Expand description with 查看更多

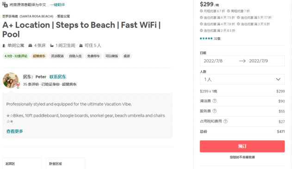point(15,131)
